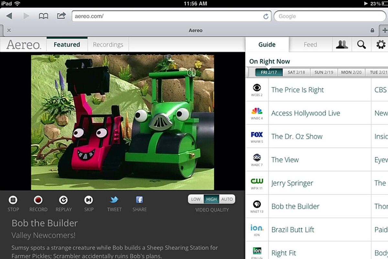Set video quality to AUTO
The width and height of the screenshot is (388, 259).
click(227, 199)
